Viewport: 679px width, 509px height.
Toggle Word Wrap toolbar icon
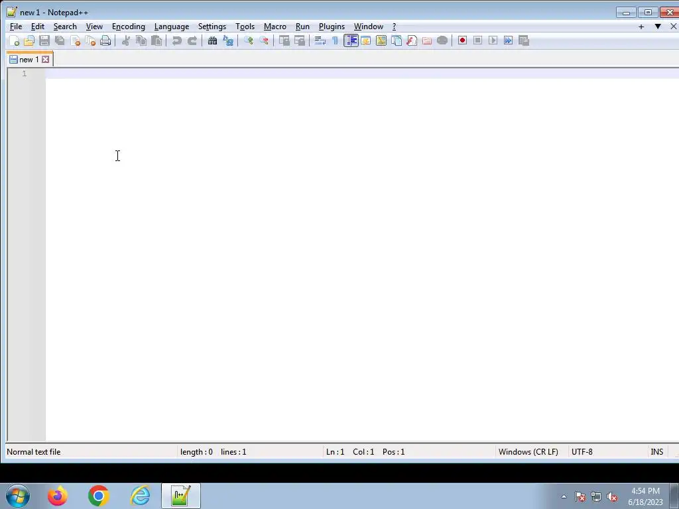320,40
